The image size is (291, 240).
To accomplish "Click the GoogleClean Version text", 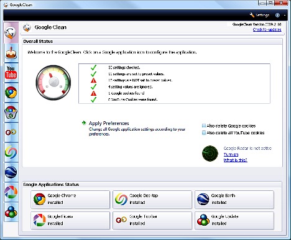I will pyautogui.click(x=257, y=24).
